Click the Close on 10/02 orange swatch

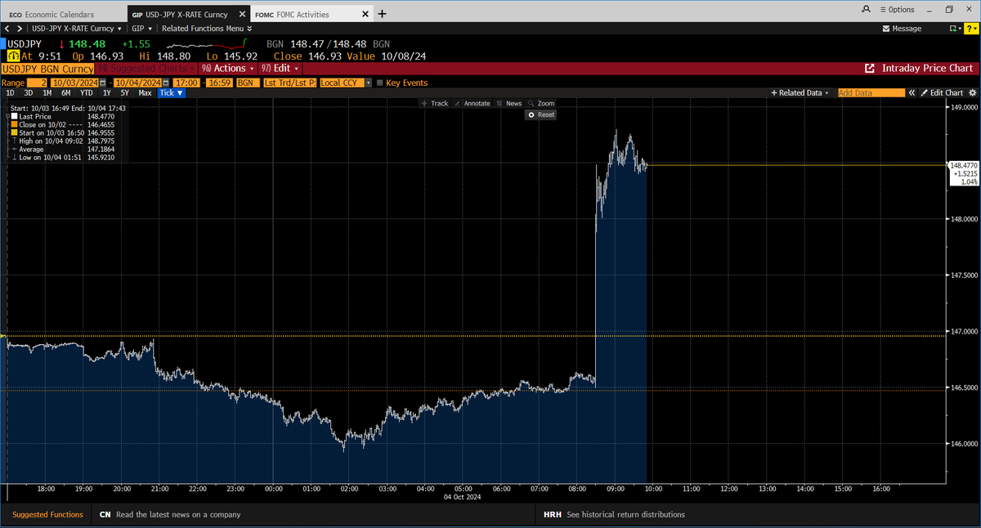click(15, 125)
